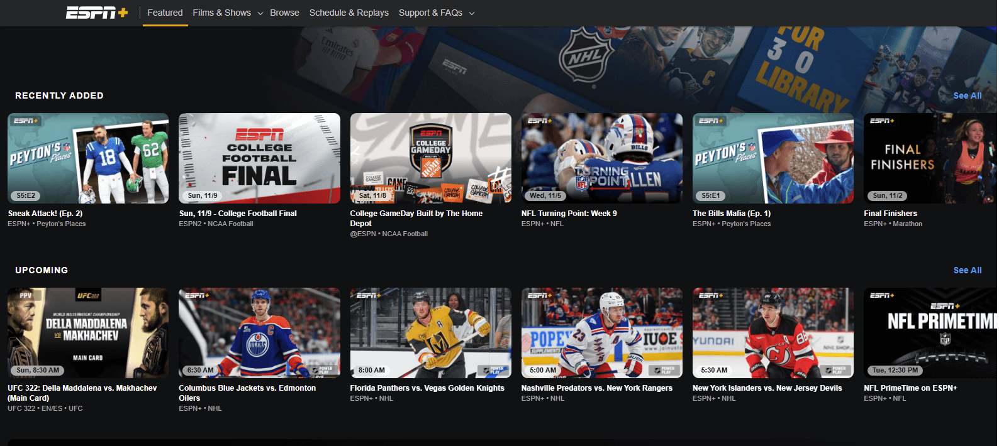Screen dimensions: 999x446
Task: See all Upcoming events
Action: [x=967, y=270]
